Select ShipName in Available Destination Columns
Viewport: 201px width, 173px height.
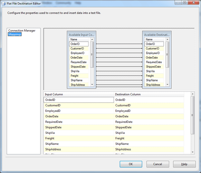(x=154, y=80)
